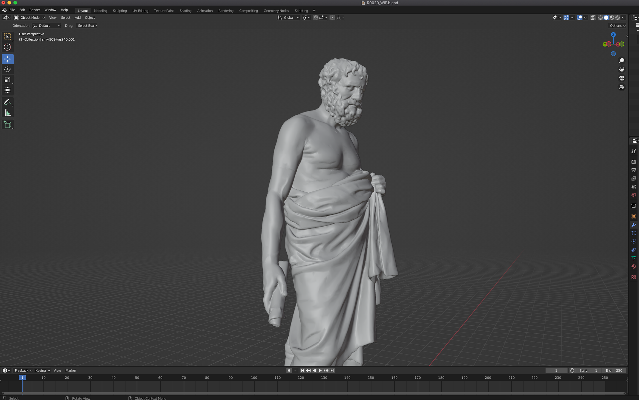Open the Render menu
Image resolution: width=639 pixels, height=400 pixels.
tap(35, 10)
